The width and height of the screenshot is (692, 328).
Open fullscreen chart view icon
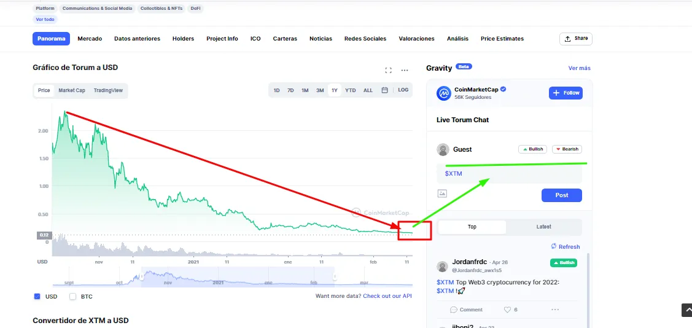click(x=388, y=70)
